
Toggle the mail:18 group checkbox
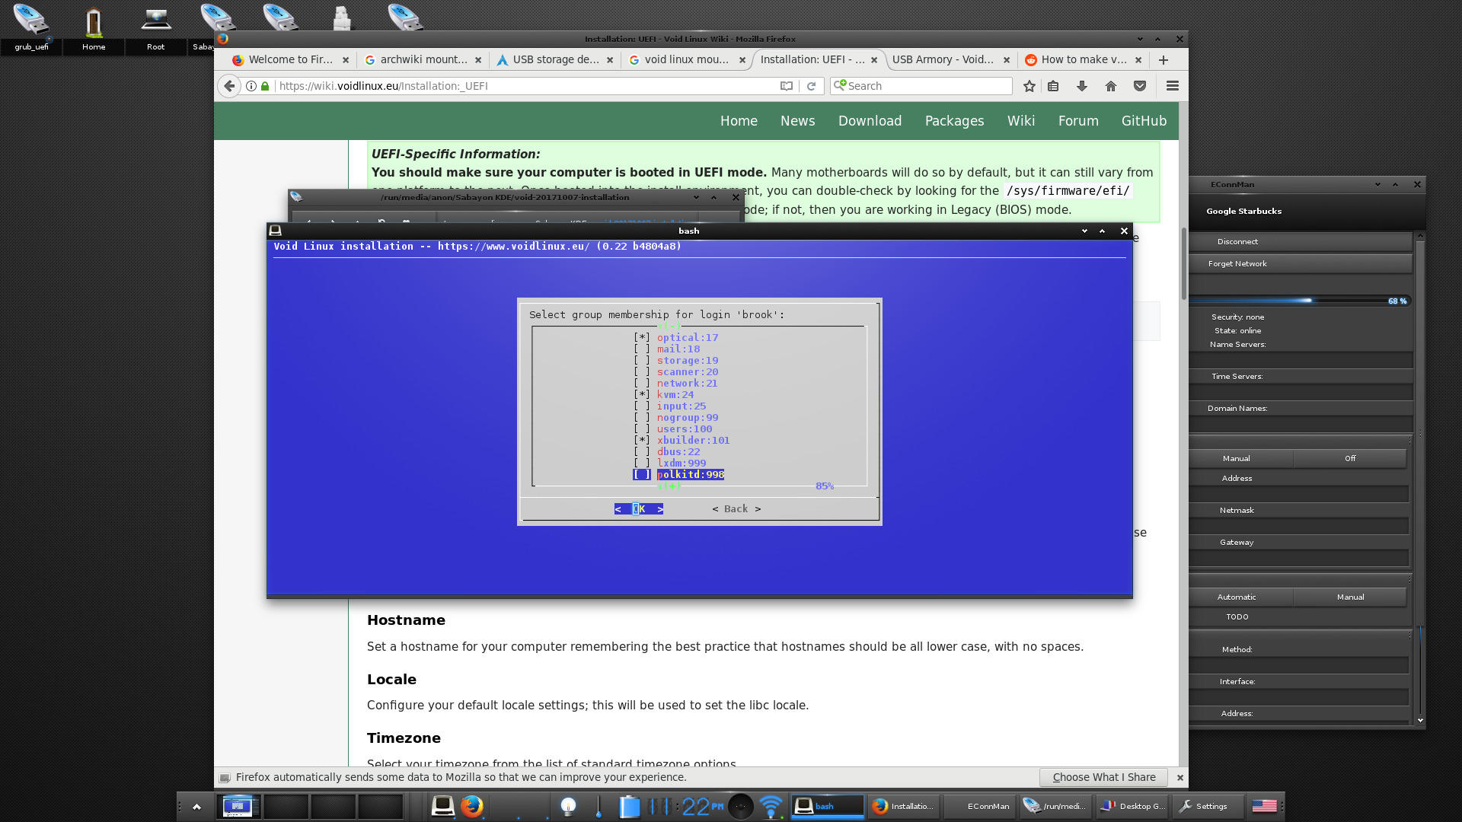[x=643, y=349]
